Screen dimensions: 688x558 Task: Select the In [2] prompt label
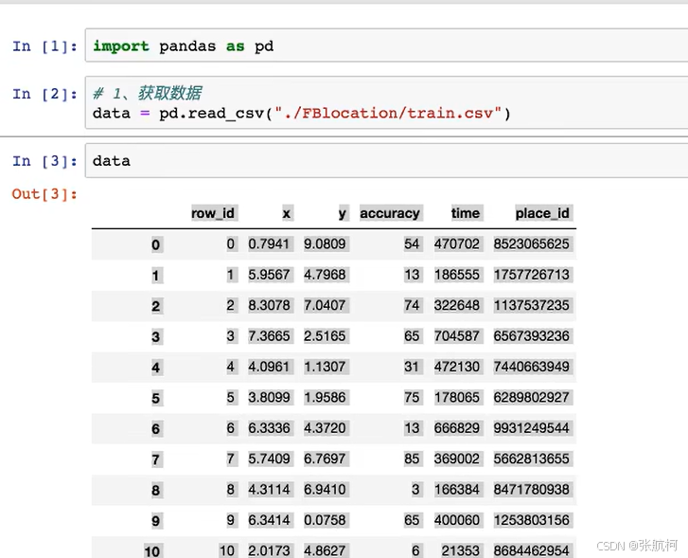click(44, 94)
